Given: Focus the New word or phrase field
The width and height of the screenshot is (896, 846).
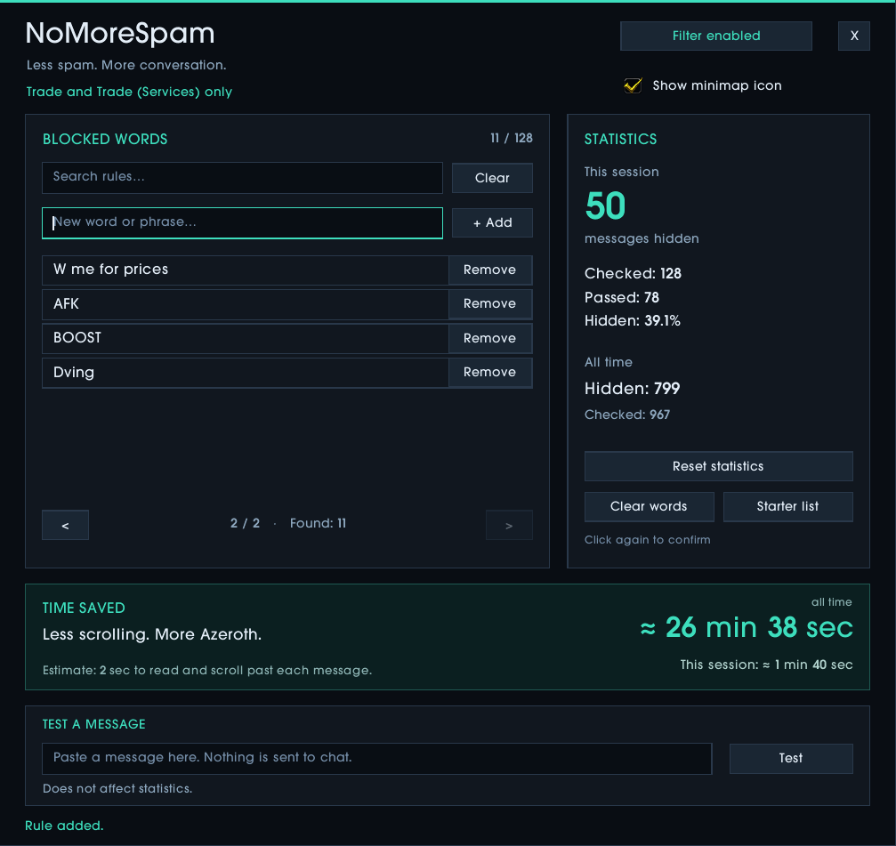Looking at the screenshot, I should [x=242, y=222].
